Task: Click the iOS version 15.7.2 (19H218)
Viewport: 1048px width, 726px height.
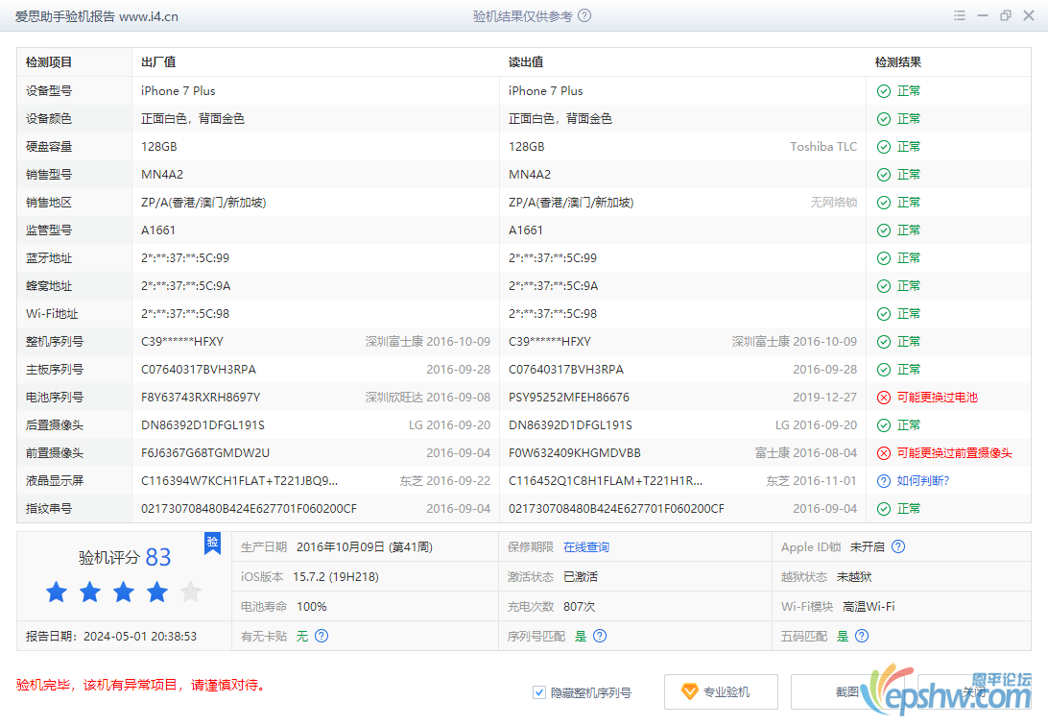Action: coord(336,577)
